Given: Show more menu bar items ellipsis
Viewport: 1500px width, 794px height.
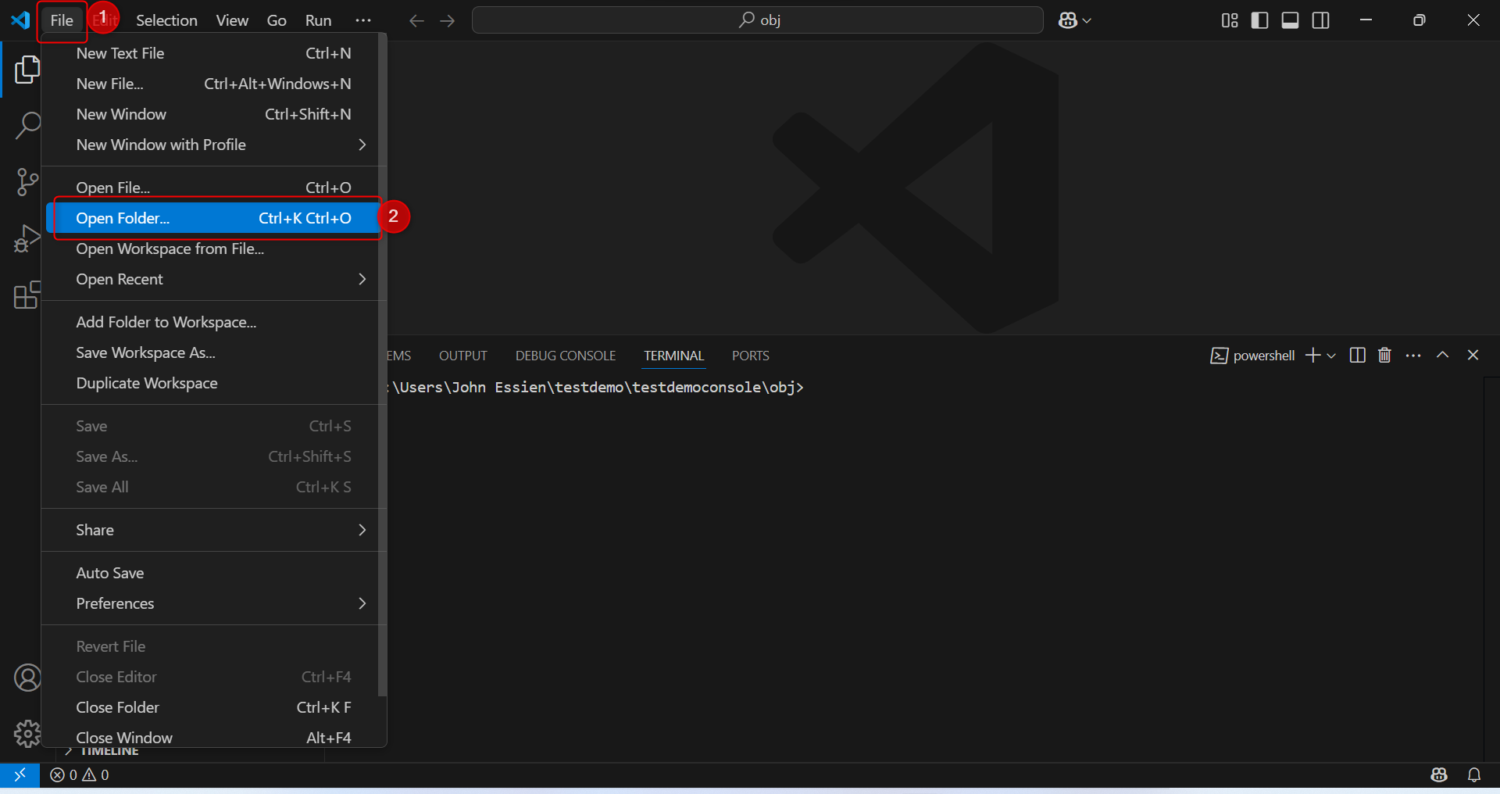Looking at the screenshot, I should coord(363,20).
